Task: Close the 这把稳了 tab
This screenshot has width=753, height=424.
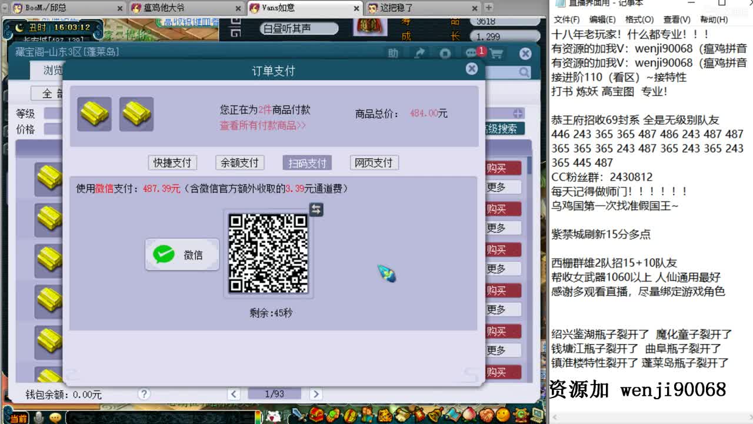Action: click(475, 8)
